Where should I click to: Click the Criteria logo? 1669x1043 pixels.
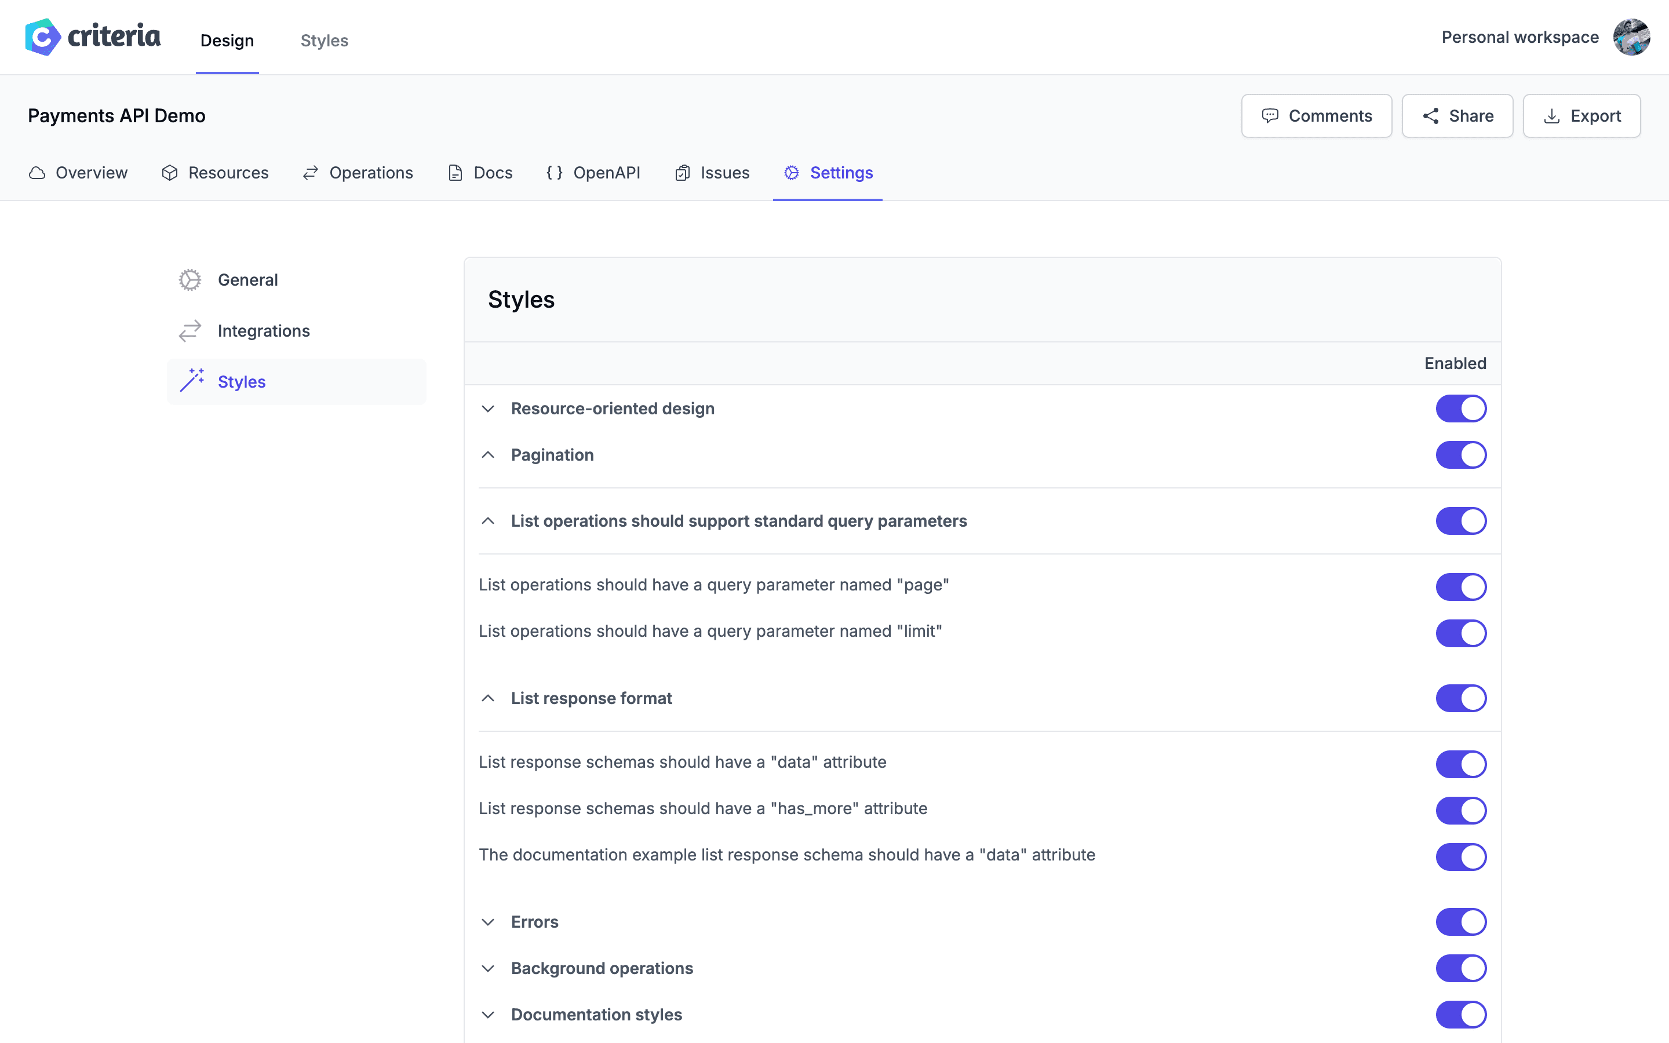(x=92, y=37)
